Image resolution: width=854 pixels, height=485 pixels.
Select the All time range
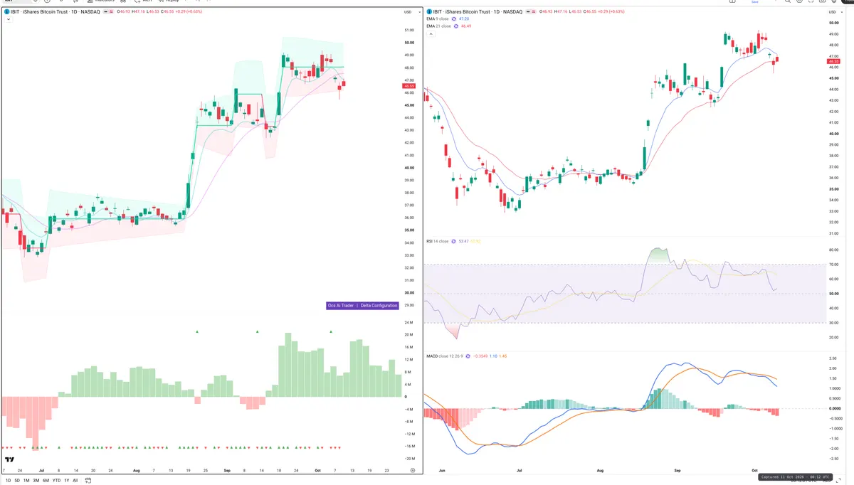point(75,481)
